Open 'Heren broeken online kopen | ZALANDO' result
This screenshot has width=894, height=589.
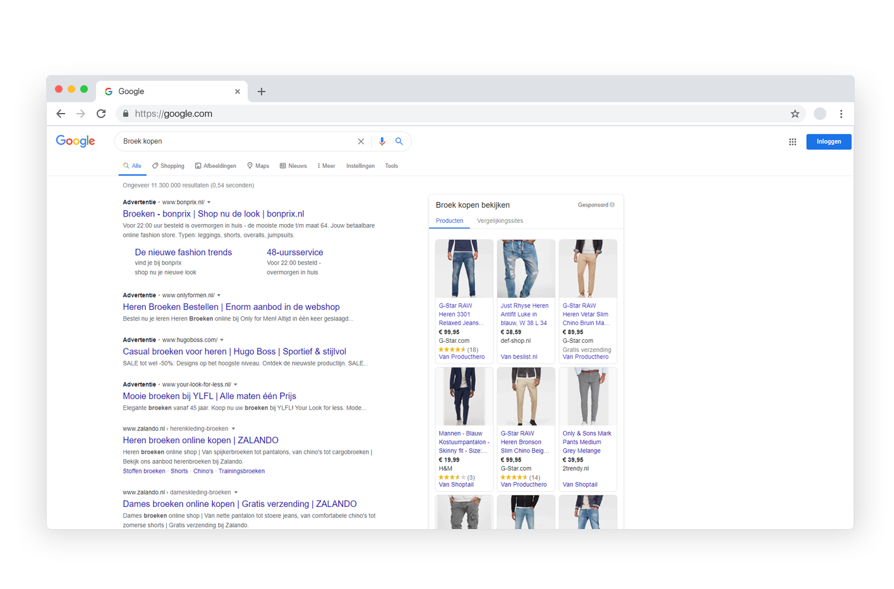tap(200, 440)
